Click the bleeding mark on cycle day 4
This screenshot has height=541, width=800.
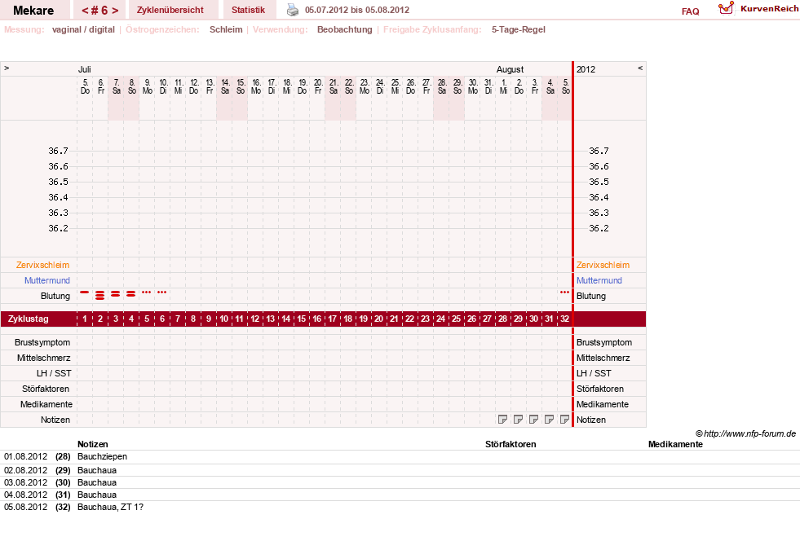coord(131,293)
